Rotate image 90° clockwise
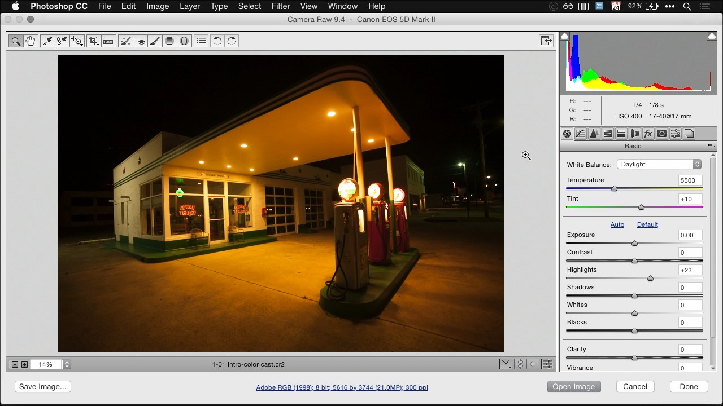This screenshot has width=723, height=406. pos(232,41)
